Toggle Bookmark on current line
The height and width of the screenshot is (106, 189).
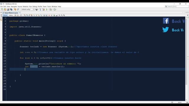(41, 15)
